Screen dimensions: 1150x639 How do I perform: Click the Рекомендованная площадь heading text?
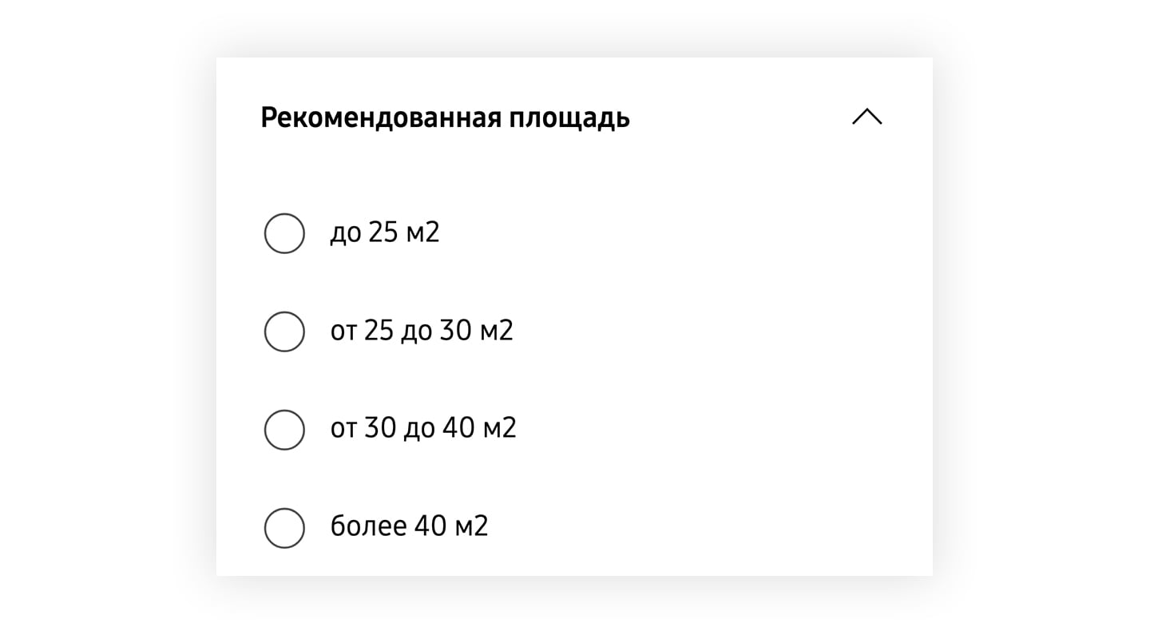click(x=445, y=117)
